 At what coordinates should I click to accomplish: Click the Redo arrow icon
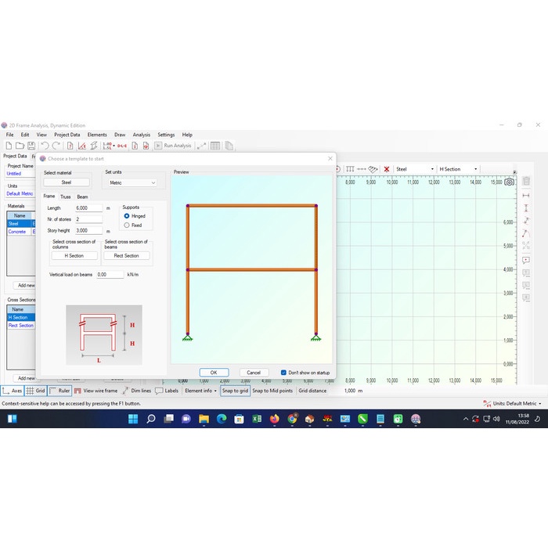point(56,146)
